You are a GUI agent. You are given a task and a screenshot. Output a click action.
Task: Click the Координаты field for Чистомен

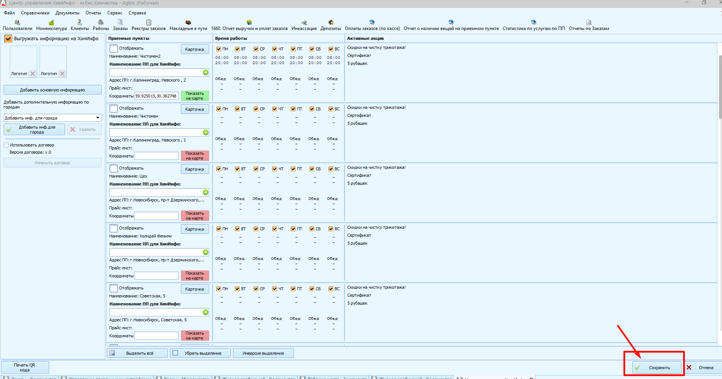[157, 156]
